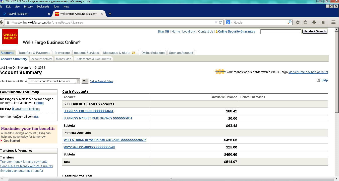339x181 pixels.
Task: Click the horizontal scrollbar thumb
Action: (171, 178)
